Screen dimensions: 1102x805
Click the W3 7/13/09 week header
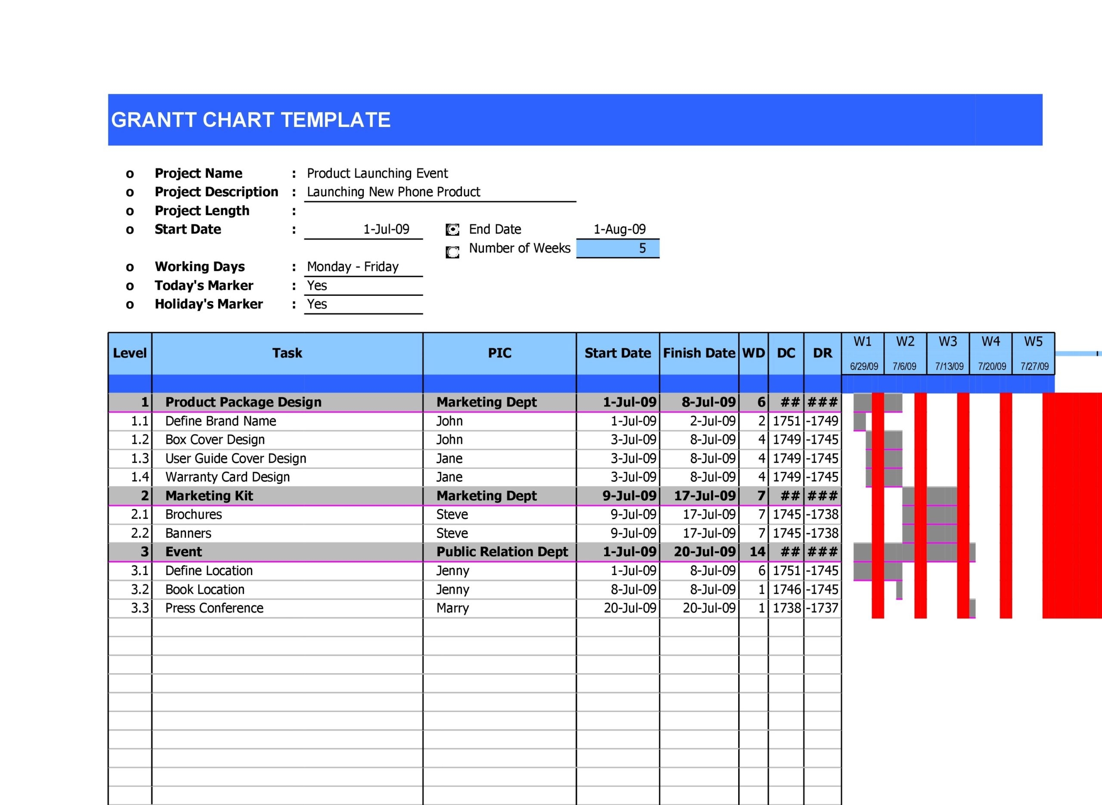[x=947, y=354]
